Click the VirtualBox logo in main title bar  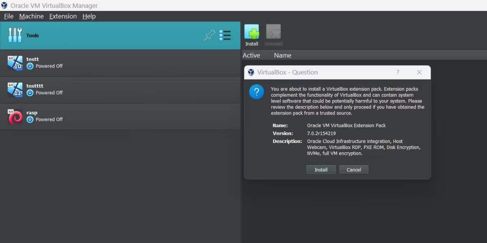point(4,6)
